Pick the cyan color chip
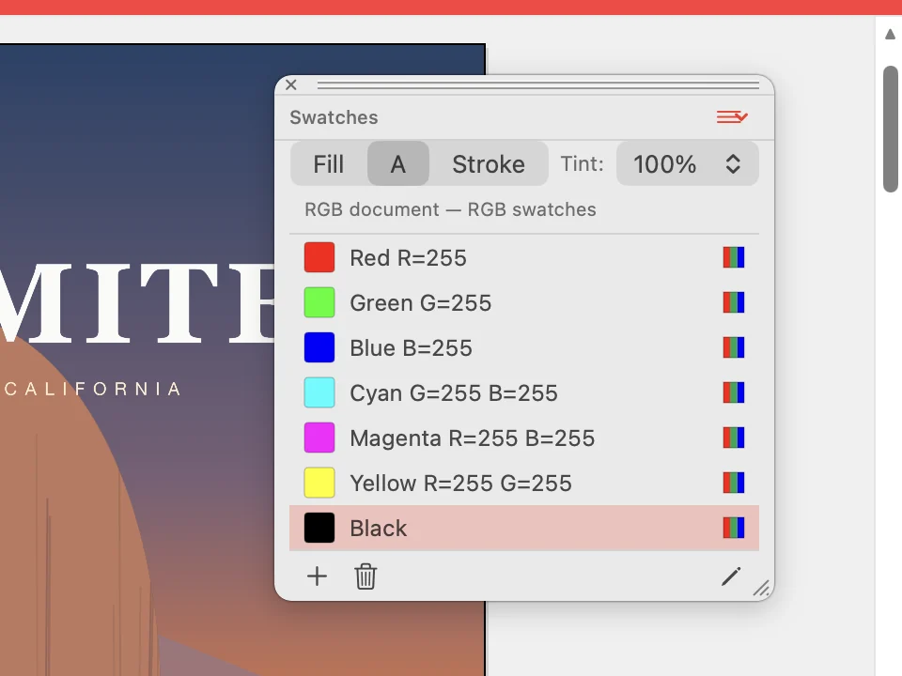902x676 pixels. point(319,392)
